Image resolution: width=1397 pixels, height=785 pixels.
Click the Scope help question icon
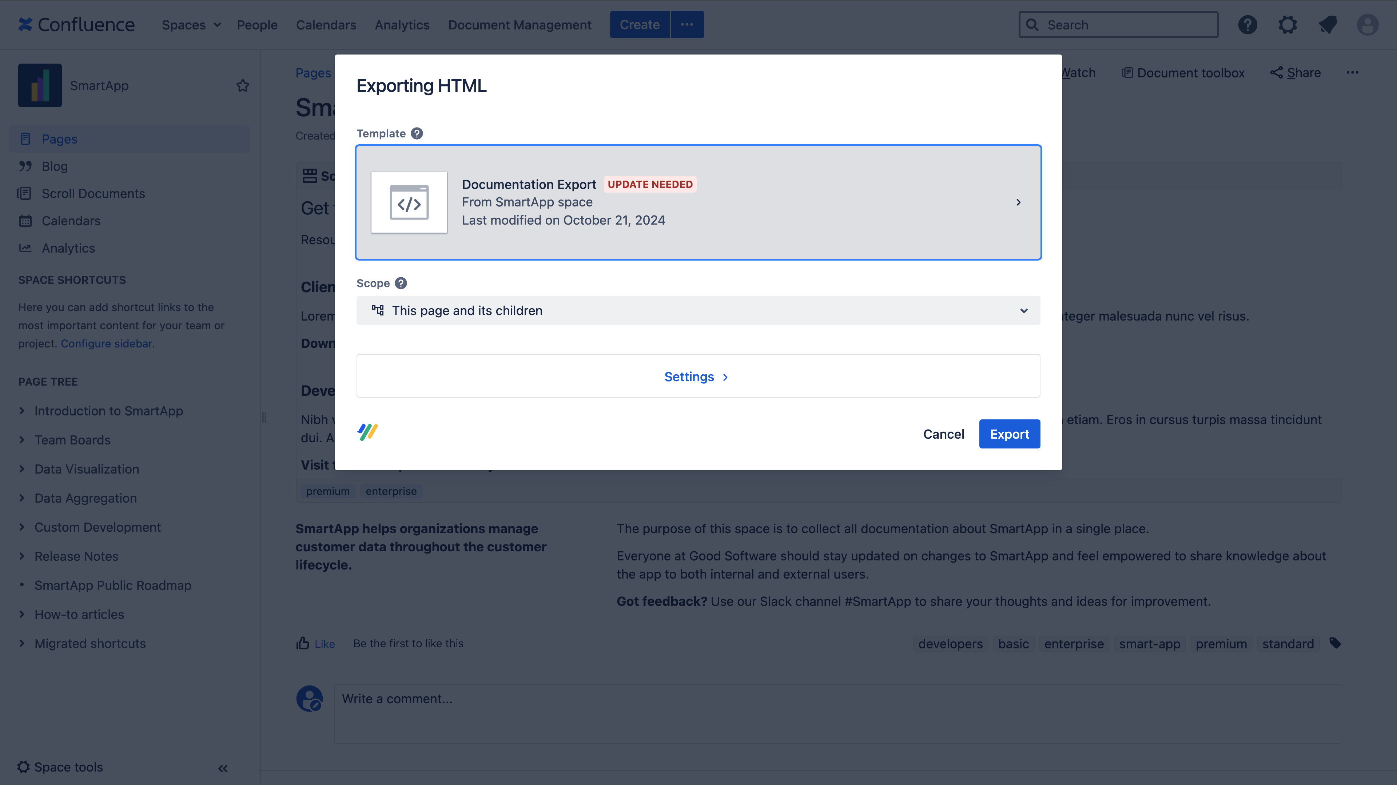pos(401,283)
